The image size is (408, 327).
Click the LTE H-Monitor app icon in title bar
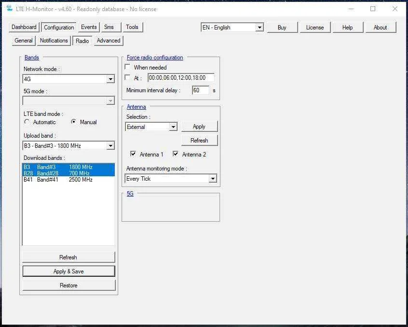10,8
